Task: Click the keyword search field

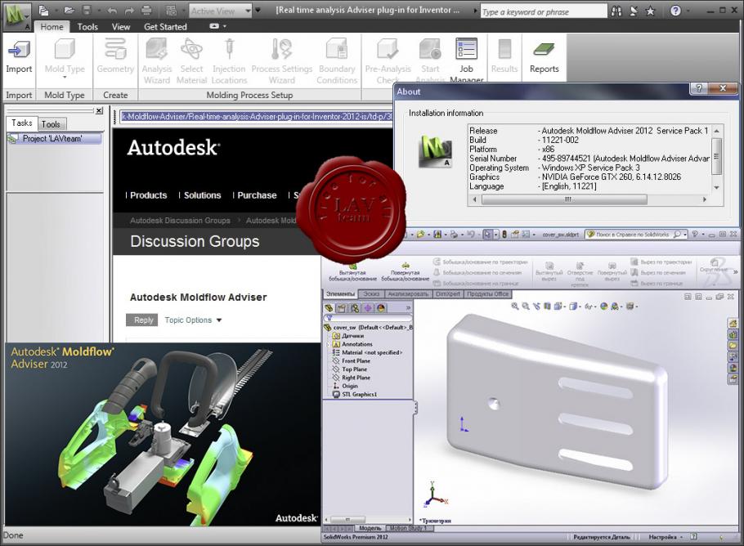Action: click(542, 12)
